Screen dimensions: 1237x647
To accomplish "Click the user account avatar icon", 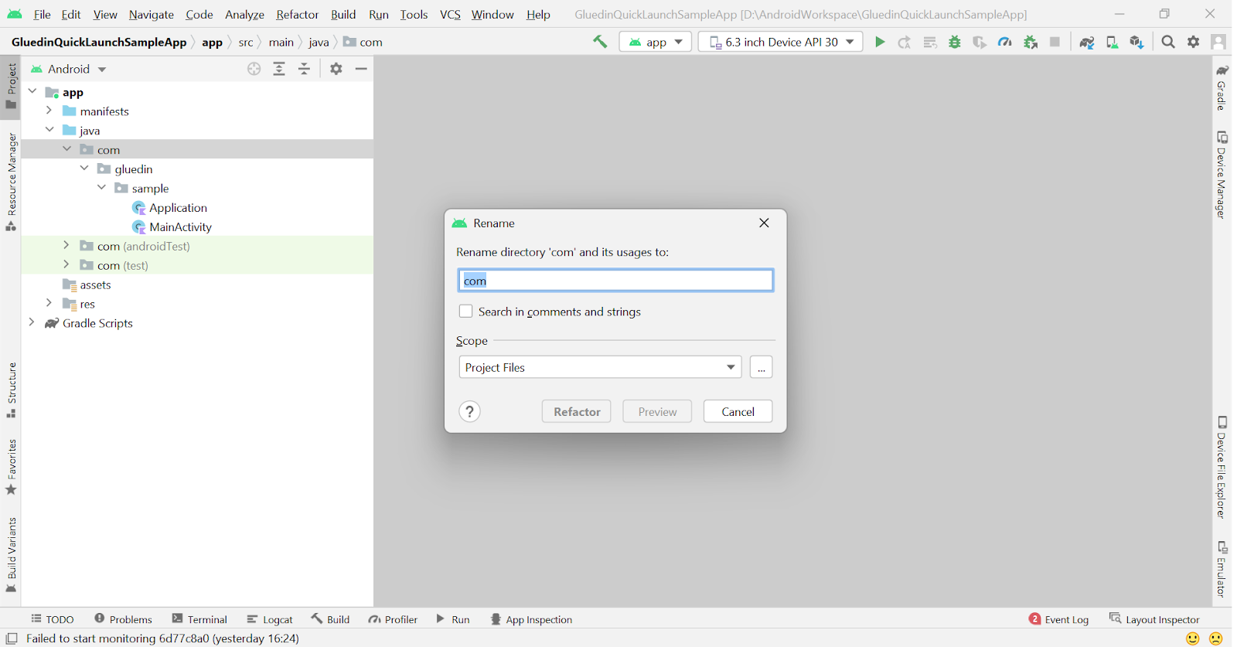I will click(1219, 42).
